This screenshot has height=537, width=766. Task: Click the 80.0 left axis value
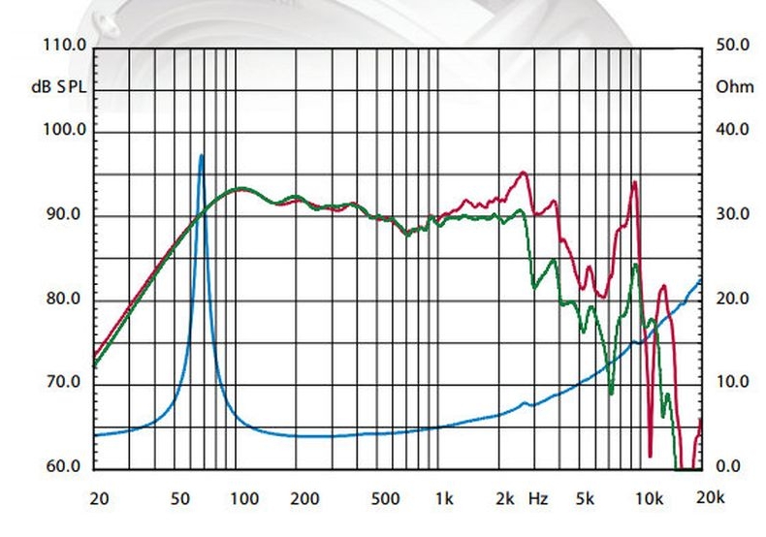(x=63, y=299)
